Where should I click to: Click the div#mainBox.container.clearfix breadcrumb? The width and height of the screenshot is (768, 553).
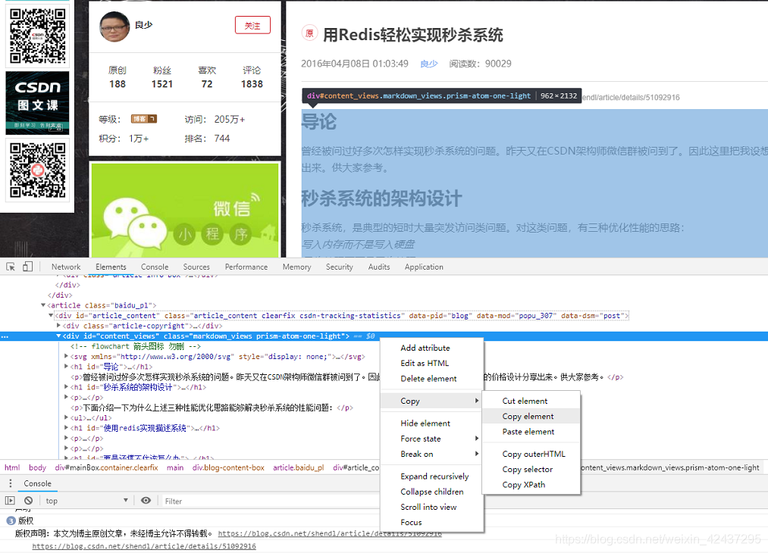pyautogui.click(x=106, y=468)
